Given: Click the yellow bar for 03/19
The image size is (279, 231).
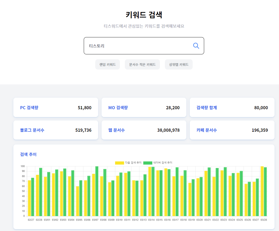Looking at the screenshot, I should point(190,200).
